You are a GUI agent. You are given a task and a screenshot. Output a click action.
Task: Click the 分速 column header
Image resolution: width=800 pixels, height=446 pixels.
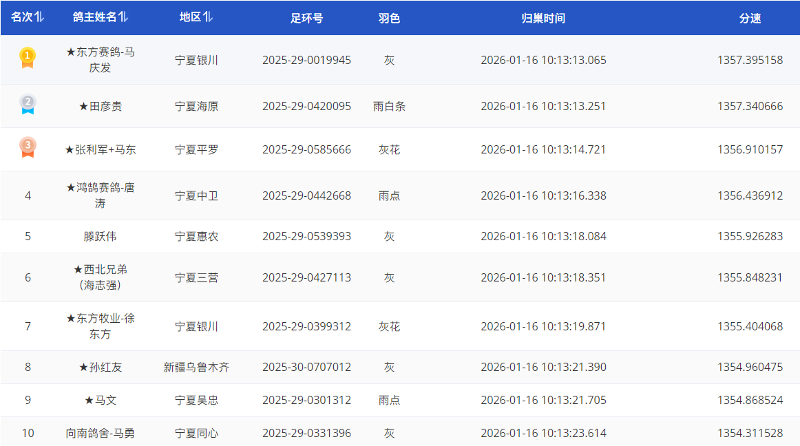point(750,18)
